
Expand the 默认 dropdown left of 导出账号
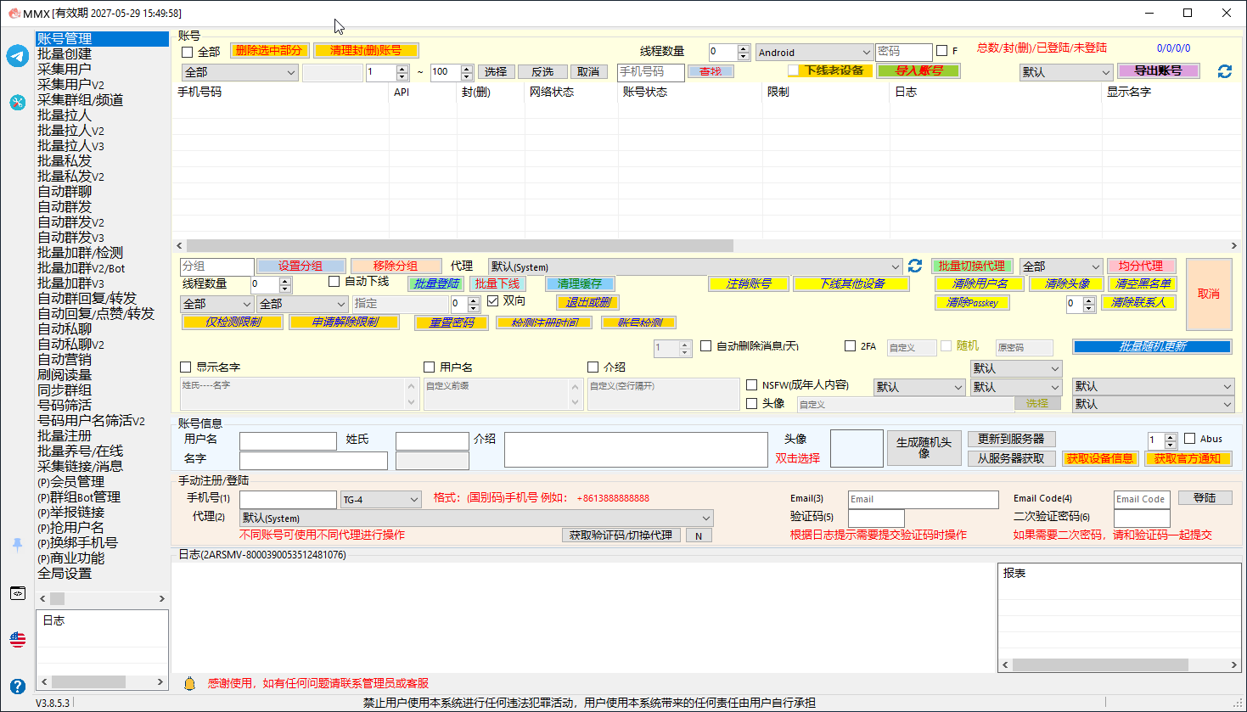coord(1066,72)
